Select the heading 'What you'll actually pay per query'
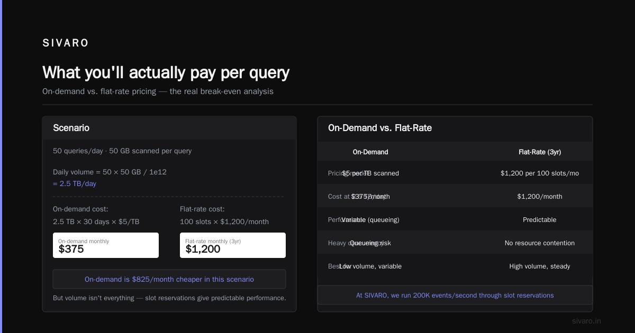This screenshot has height=333, width=635. pos(166,72)
